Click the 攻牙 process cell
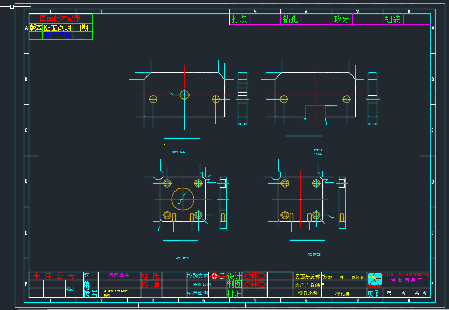Screen dimensions: 449x310 point(342,19)
